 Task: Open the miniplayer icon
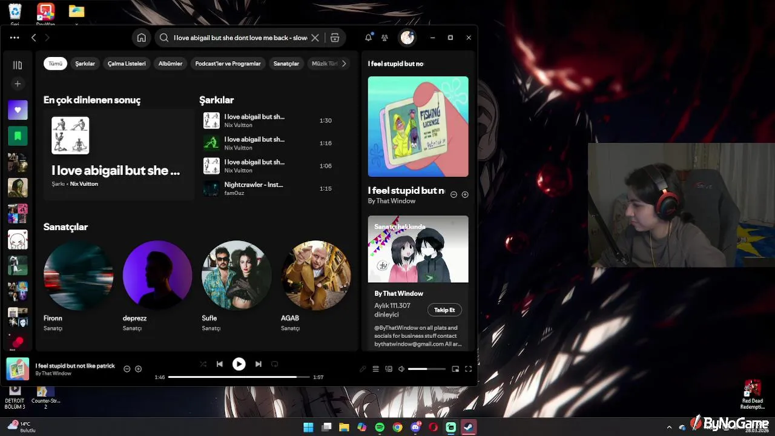click(455, 369)
